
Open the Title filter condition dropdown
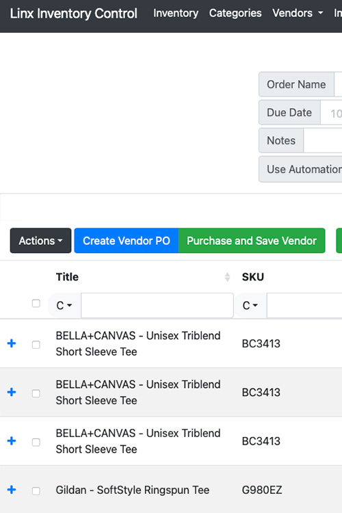click(64, 306)
